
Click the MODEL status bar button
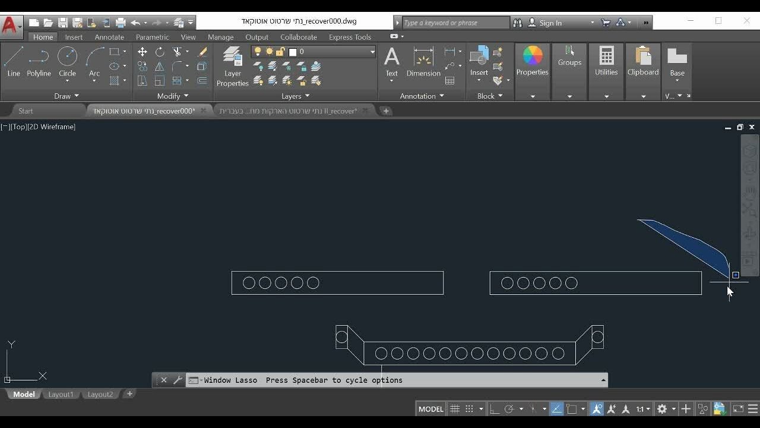(x=431, y=409)
